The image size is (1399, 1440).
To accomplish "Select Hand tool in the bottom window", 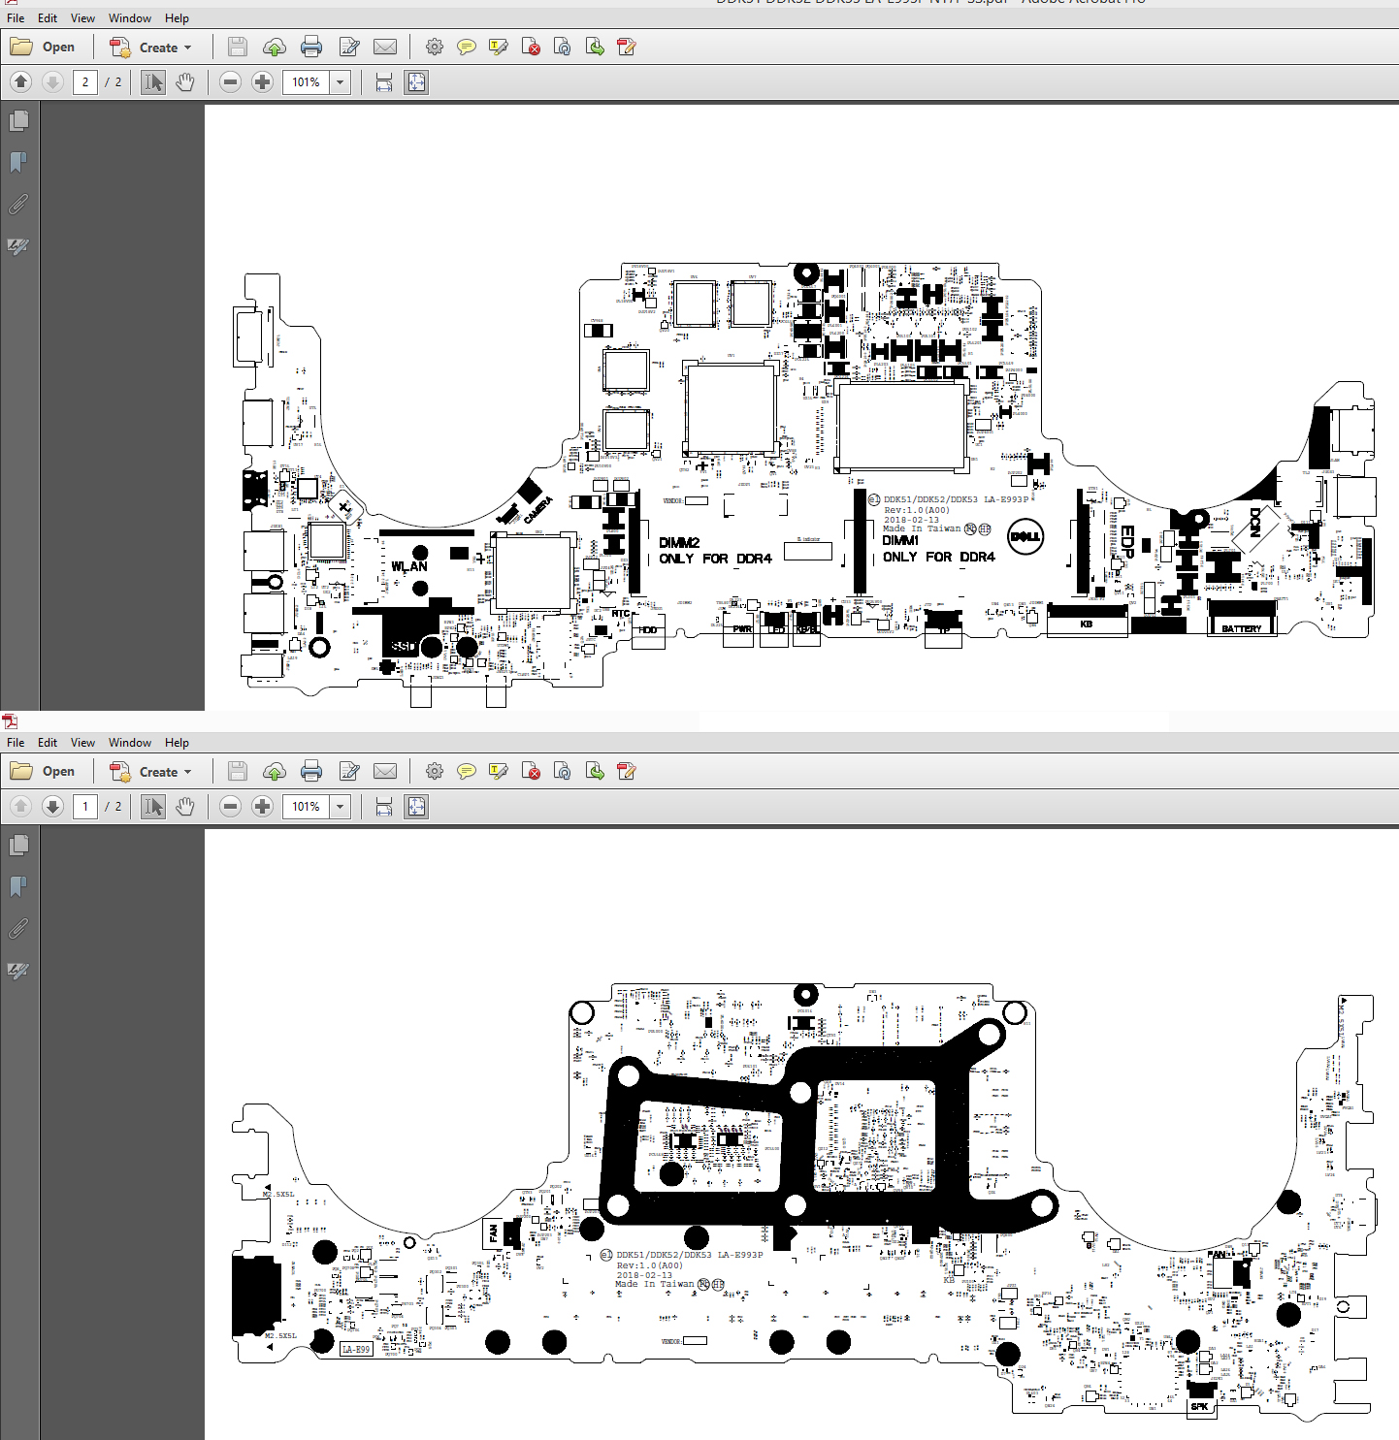I will [185, 807].
